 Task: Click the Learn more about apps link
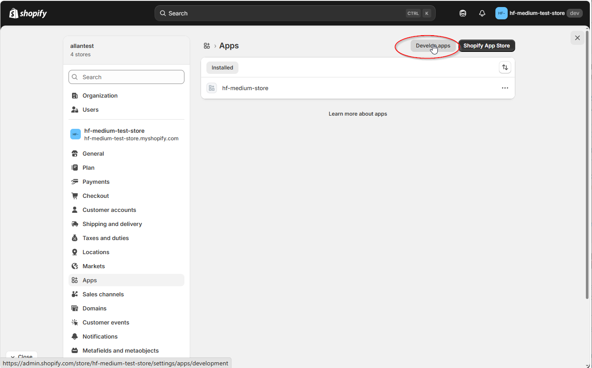point(357,113)
